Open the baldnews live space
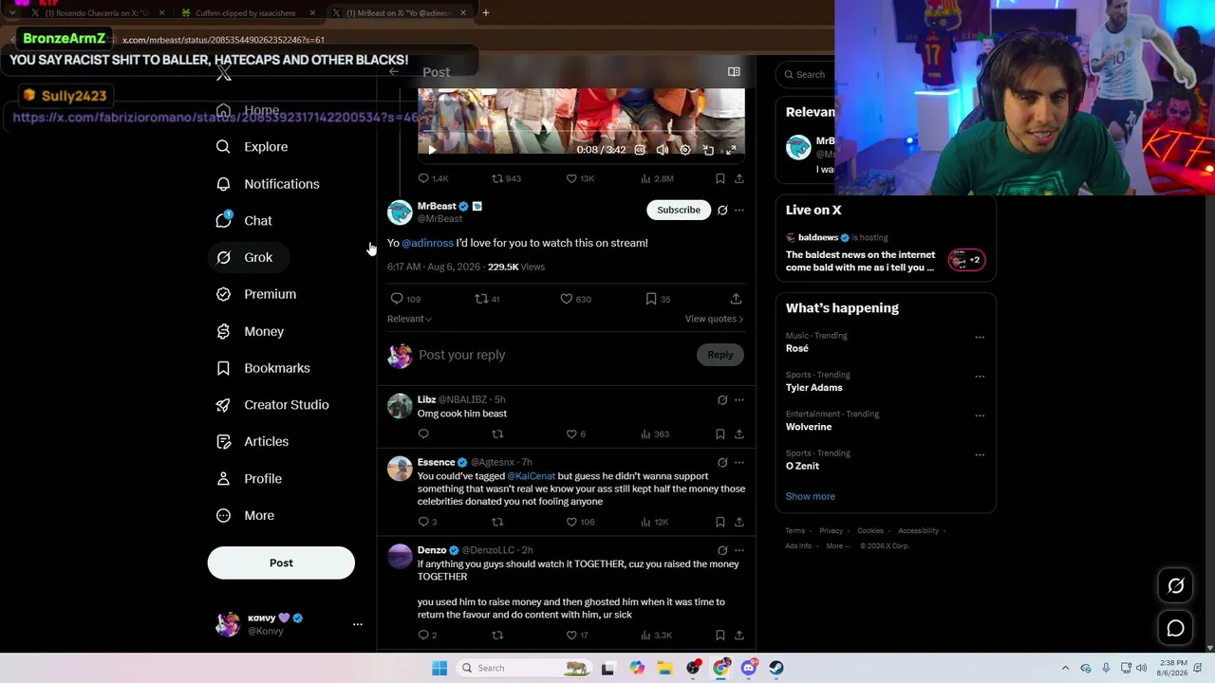The height and width of the screenshot is (683, 1215). point(886,253)
